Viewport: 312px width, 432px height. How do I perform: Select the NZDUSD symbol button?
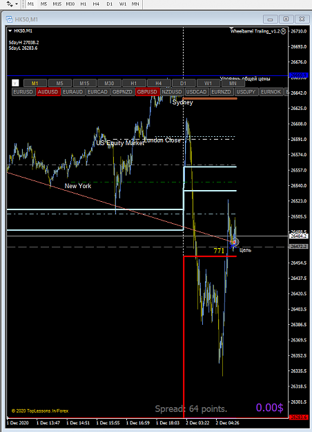pyautogui.click(x=172, y=92)
